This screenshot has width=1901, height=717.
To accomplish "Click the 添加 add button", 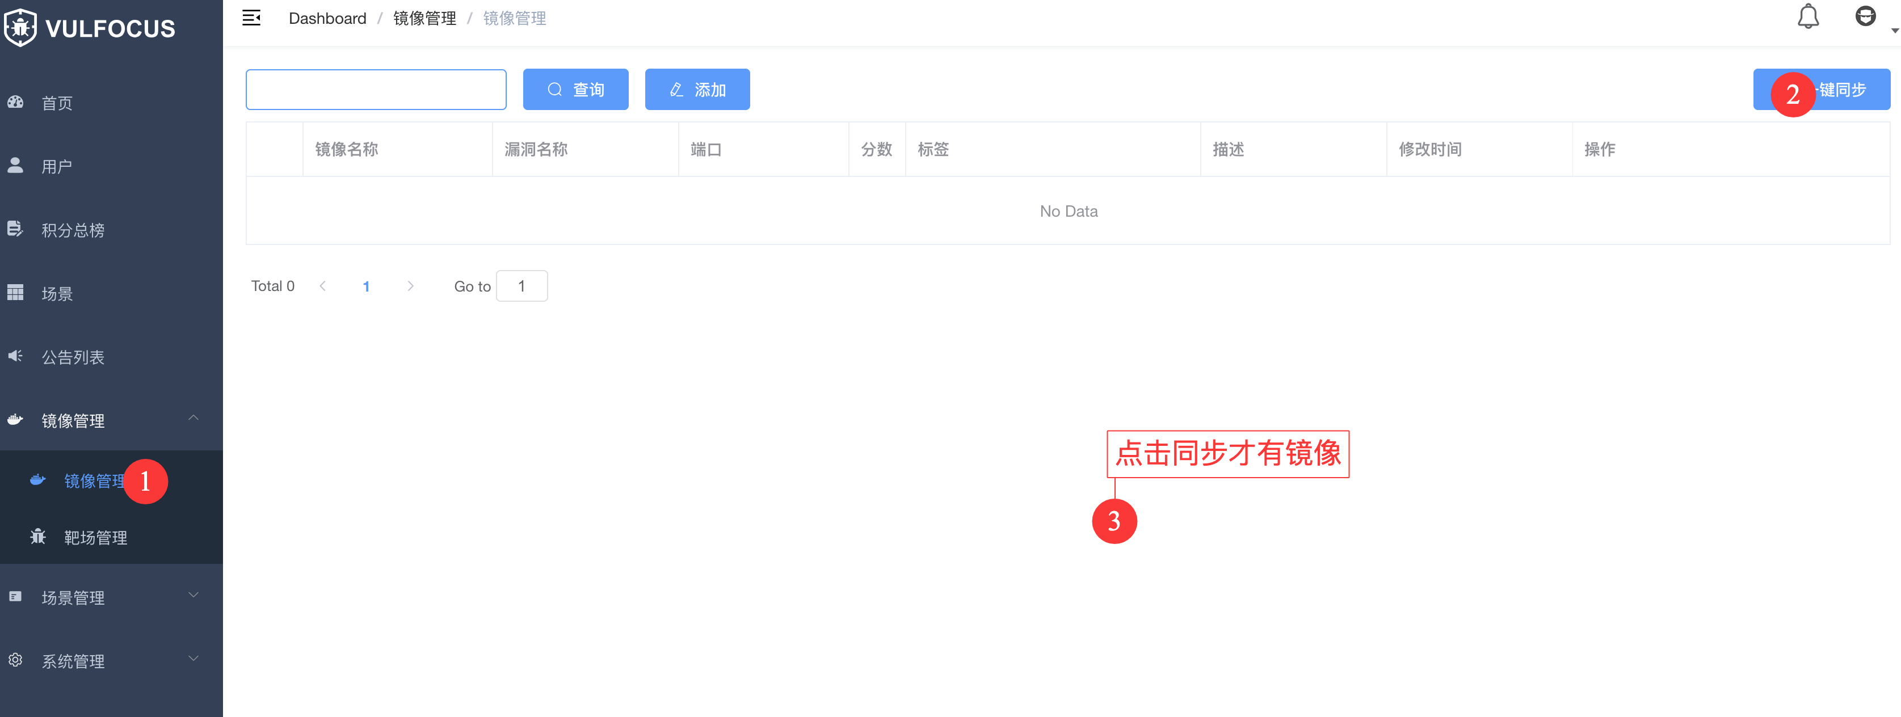I will 697,89.
